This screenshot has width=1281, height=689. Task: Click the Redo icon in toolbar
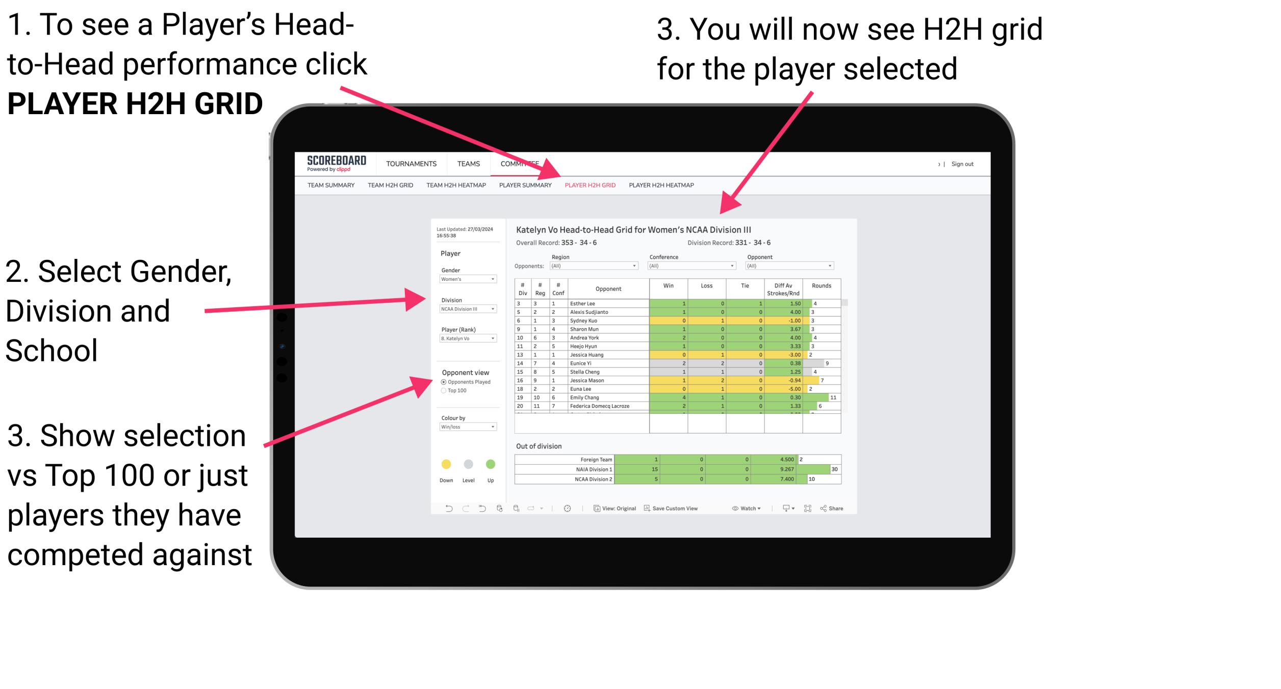459,508
